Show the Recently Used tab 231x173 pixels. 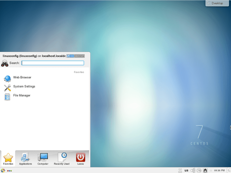[x=62, y=159]
